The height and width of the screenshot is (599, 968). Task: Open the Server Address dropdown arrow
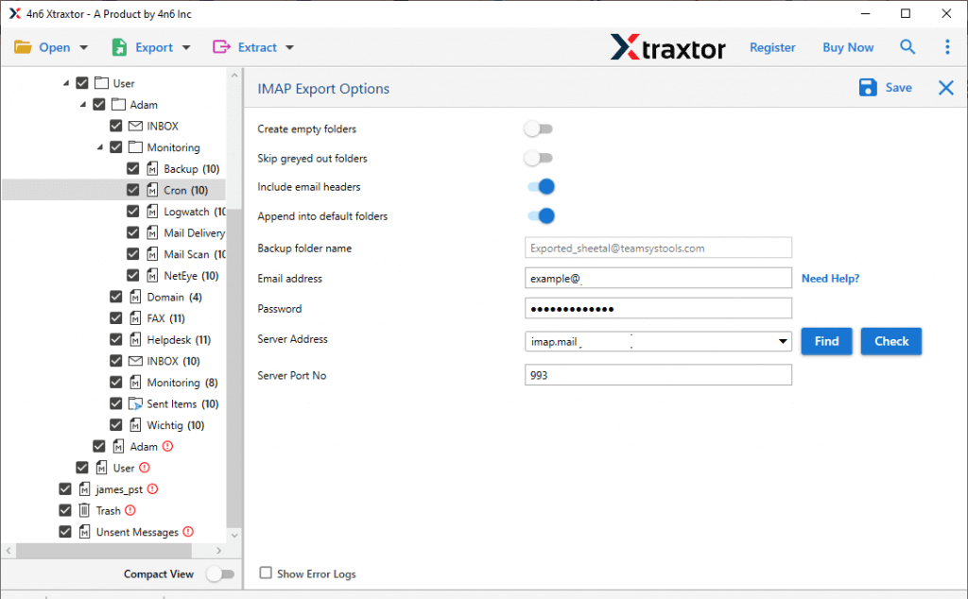pyautogui.click(x=782, y=341)
